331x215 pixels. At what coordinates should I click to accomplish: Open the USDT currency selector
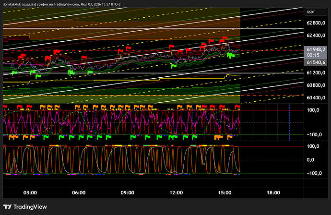coord(316,12)
